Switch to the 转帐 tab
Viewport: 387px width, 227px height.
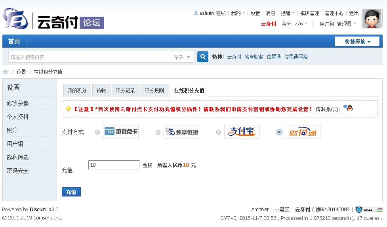[101, 90]
